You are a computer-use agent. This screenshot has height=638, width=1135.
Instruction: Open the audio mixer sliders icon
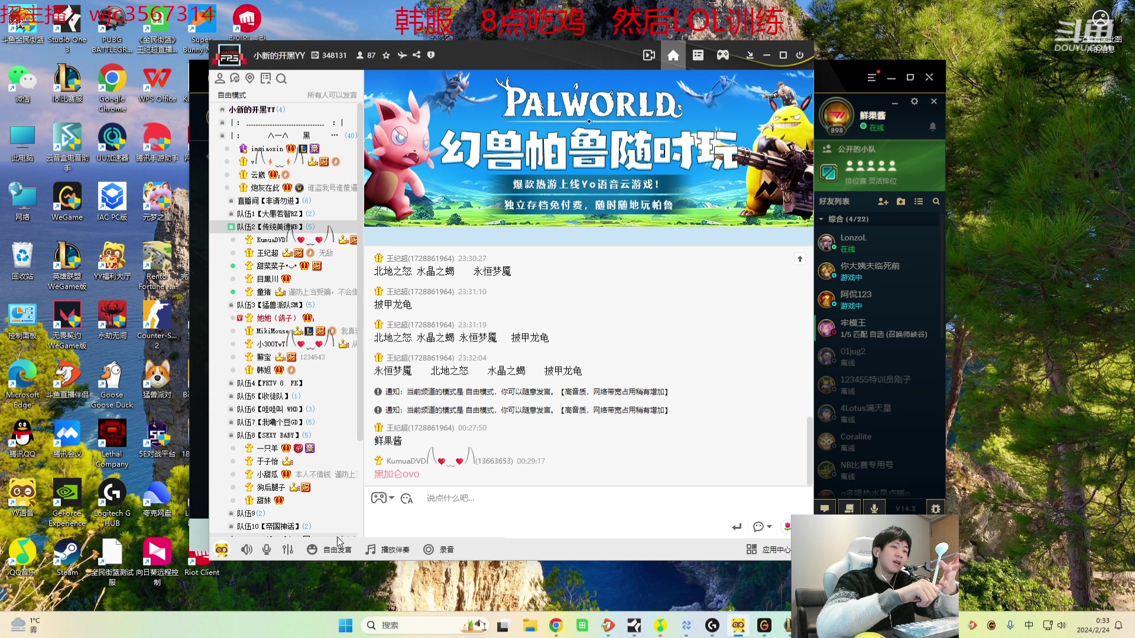coord(288,549)
